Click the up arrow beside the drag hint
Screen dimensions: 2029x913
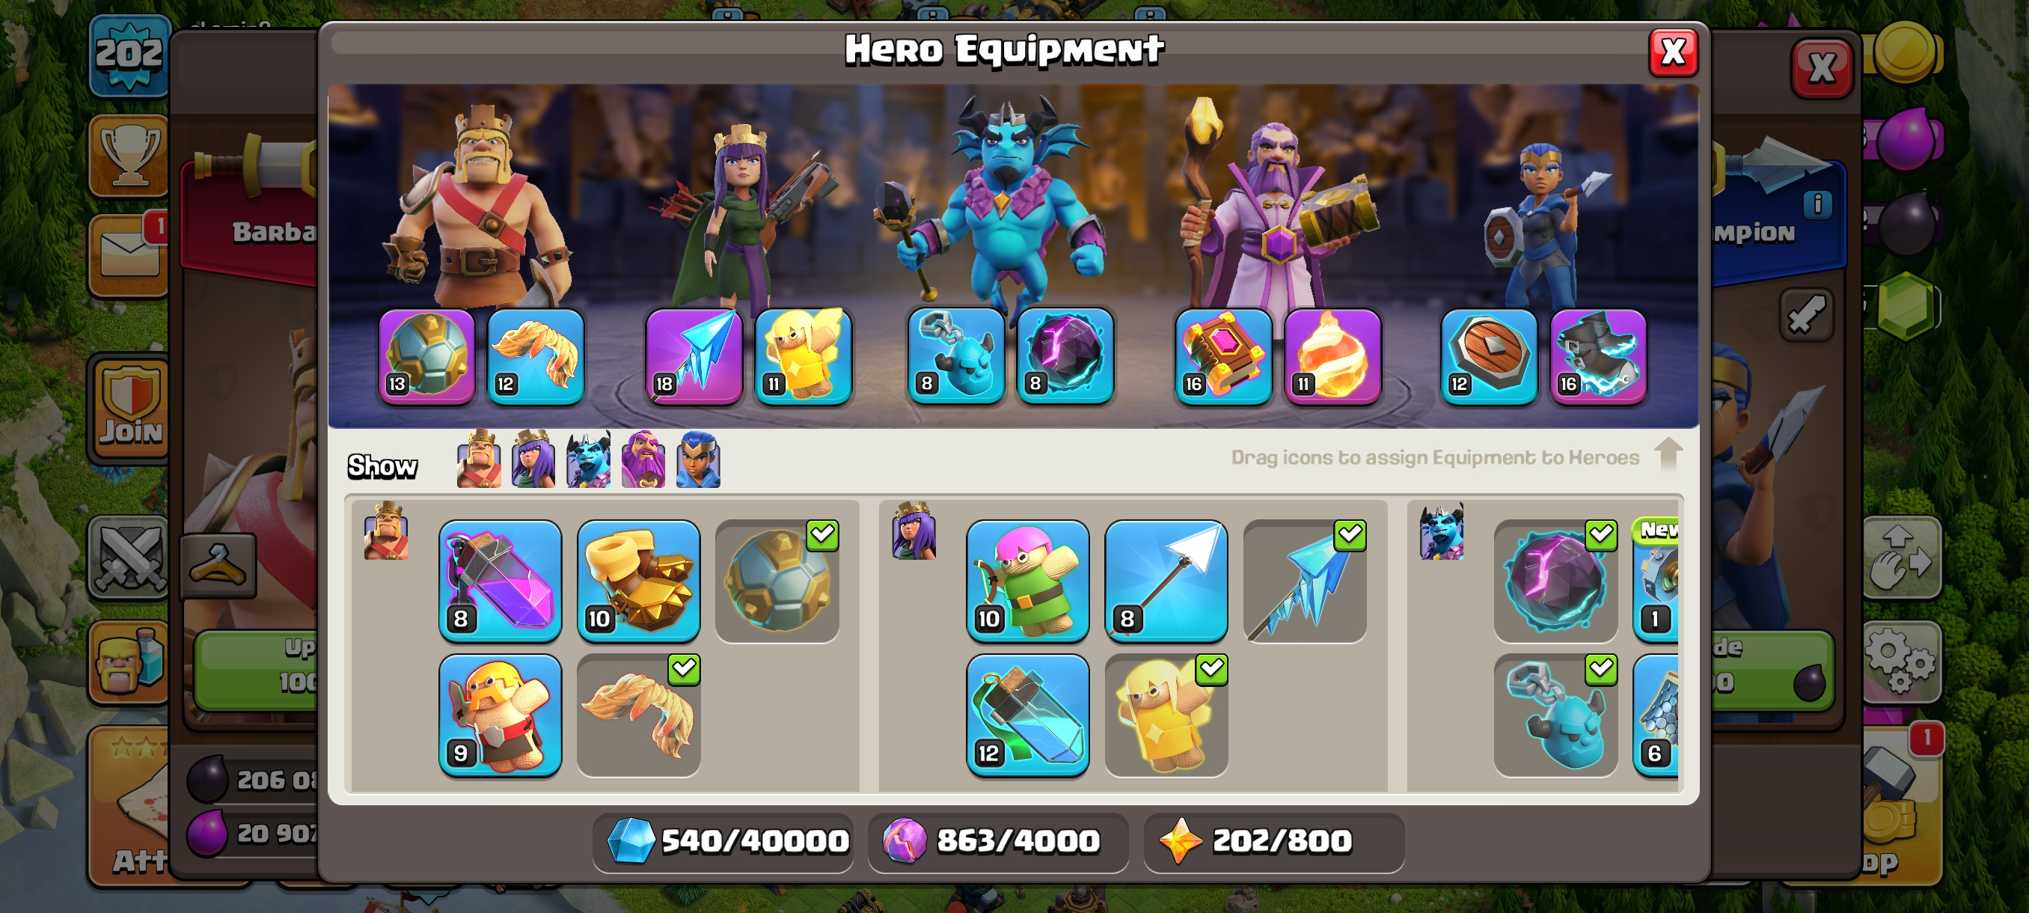[x=1668, y=454]
